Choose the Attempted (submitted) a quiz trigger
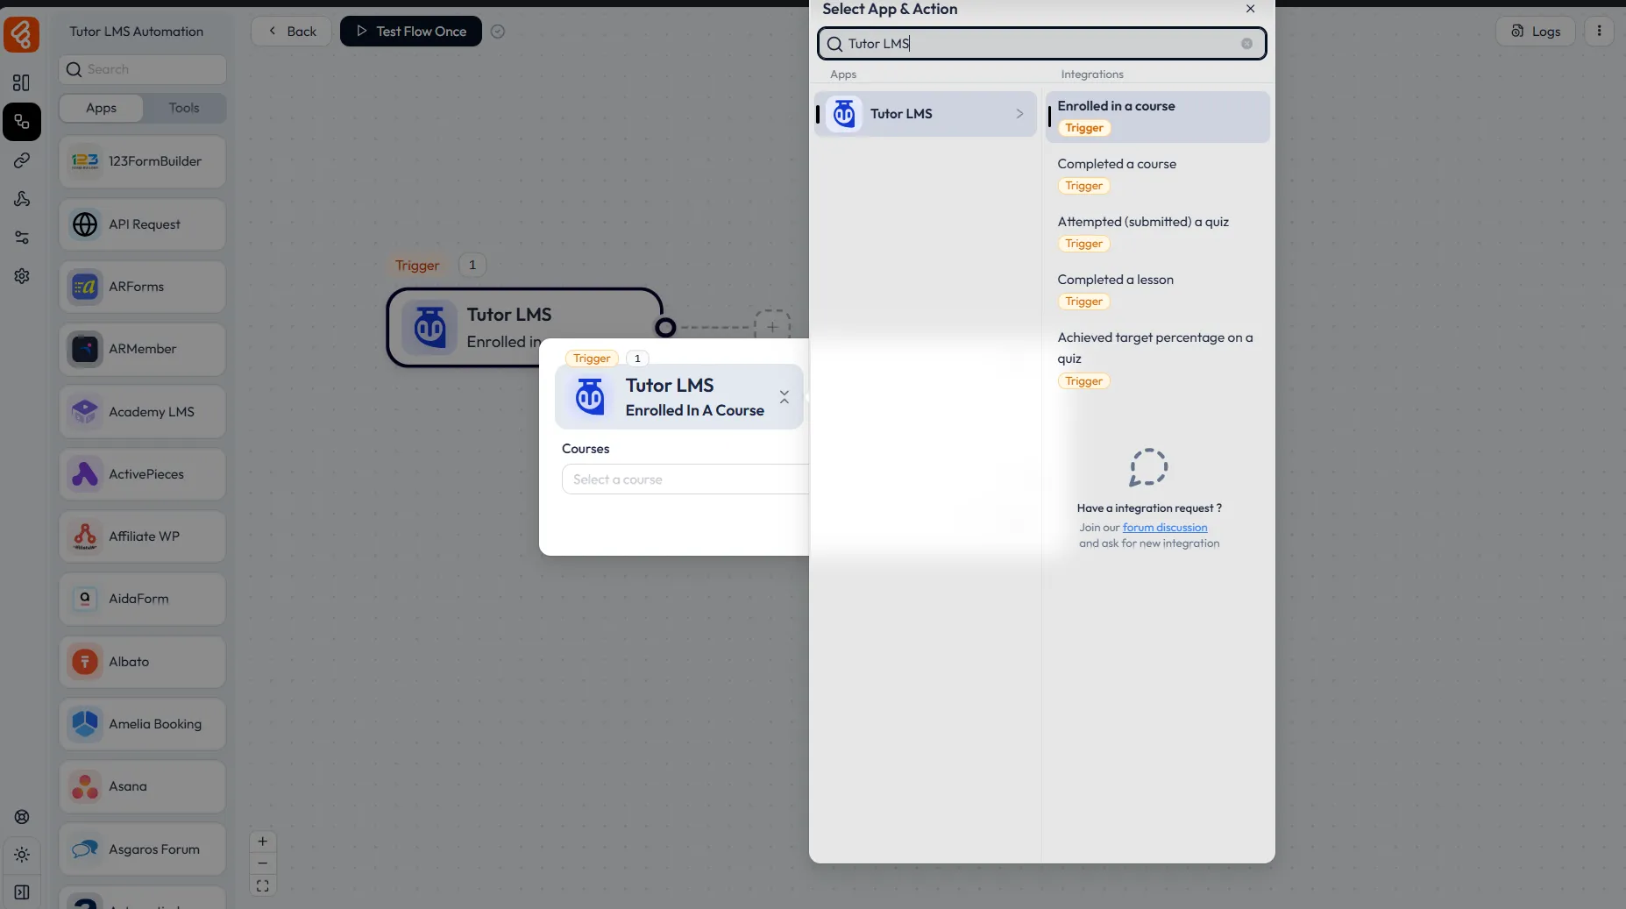The width and height of the screenshot is (1626, 909). point(1158,232)
